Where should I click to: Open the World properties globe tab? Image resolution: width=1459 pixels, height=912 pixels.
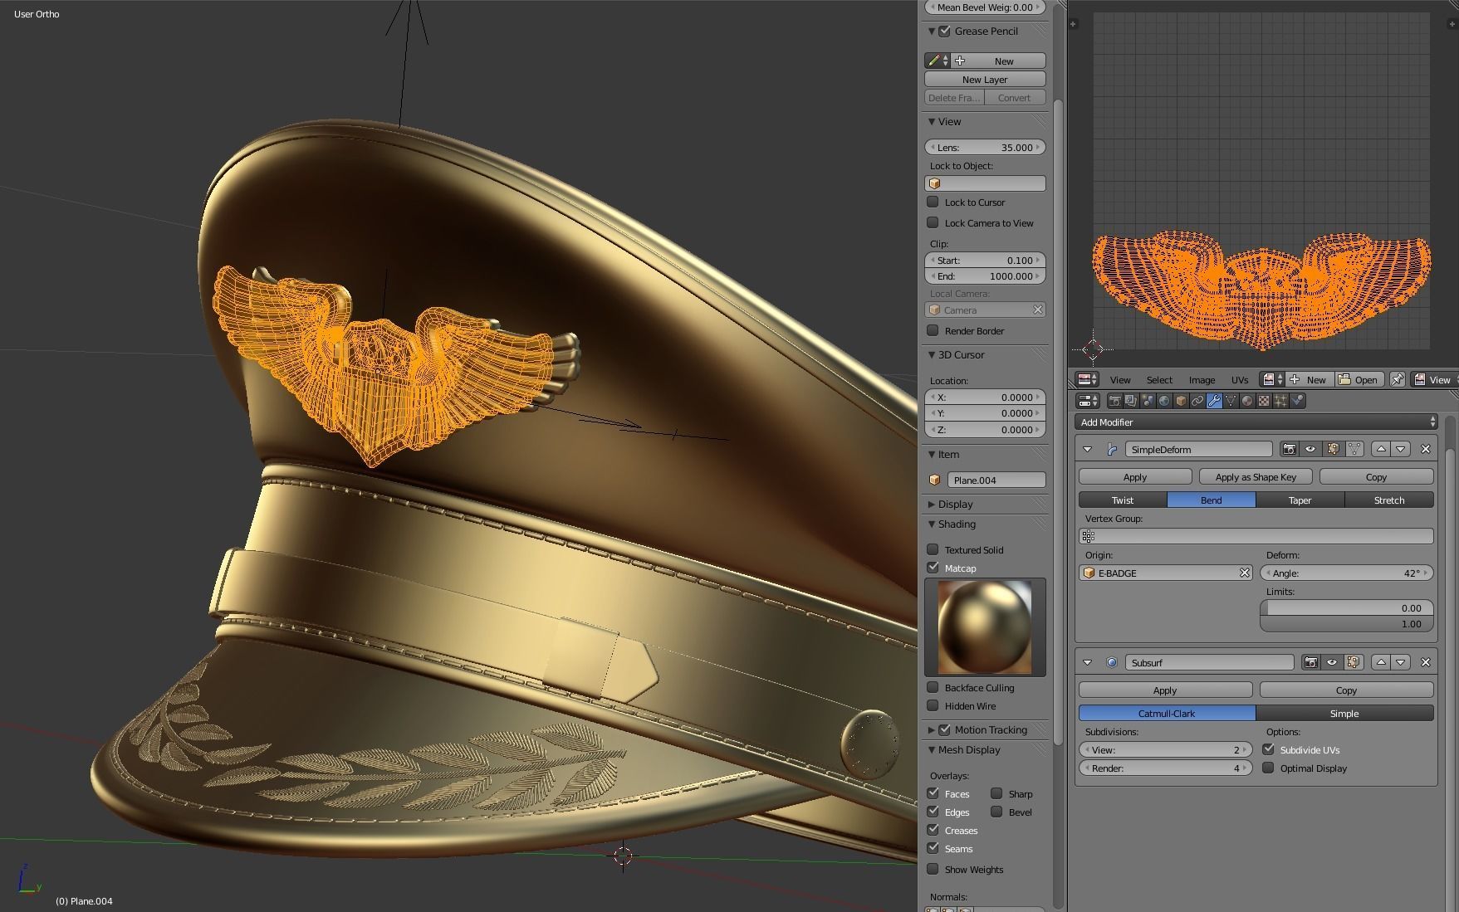1164,401
